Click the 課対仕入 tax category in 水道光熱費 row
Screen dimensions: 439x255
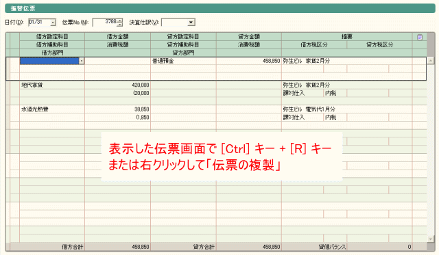(302, 118)
